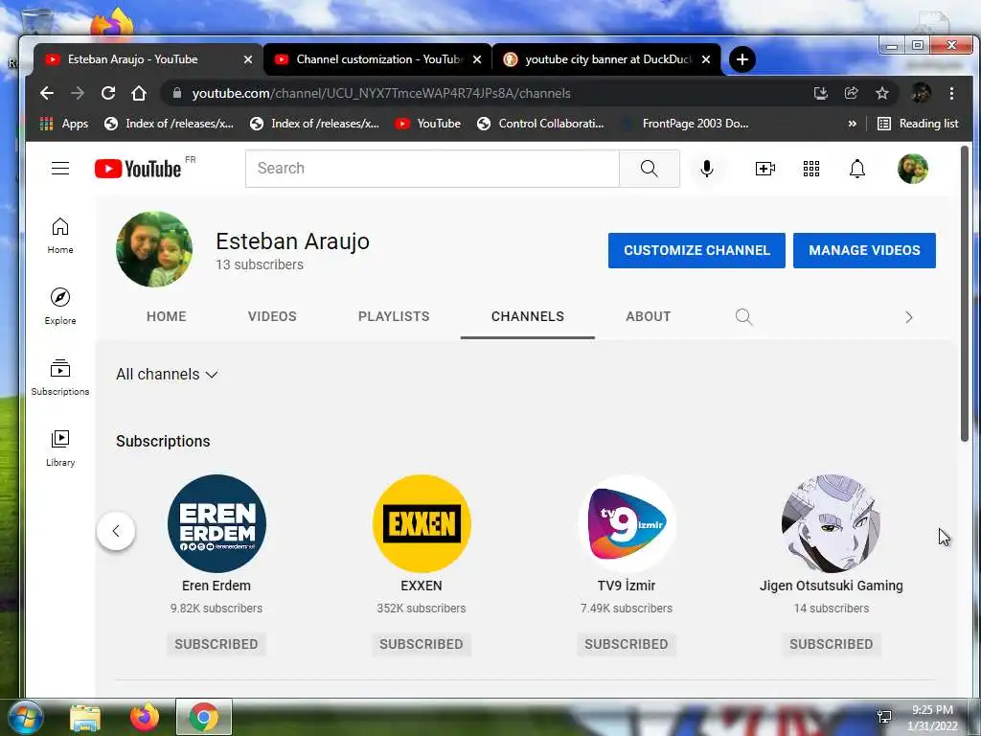
Task: Open the ABOUT tab
Action: [x=649, y=316]
